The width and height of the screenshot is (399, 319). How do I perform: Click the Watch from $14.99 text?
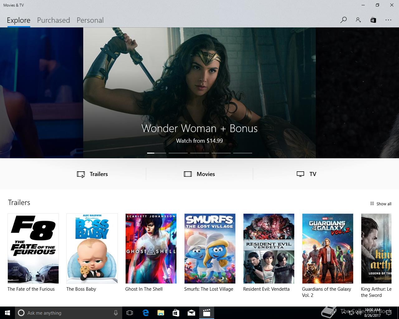click(199, 141)
